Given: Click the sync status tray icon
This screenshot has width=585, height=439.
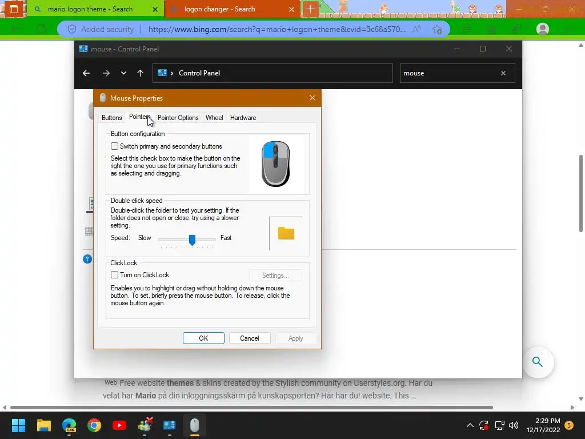Looking at the screenshot, I should (484, 425).
